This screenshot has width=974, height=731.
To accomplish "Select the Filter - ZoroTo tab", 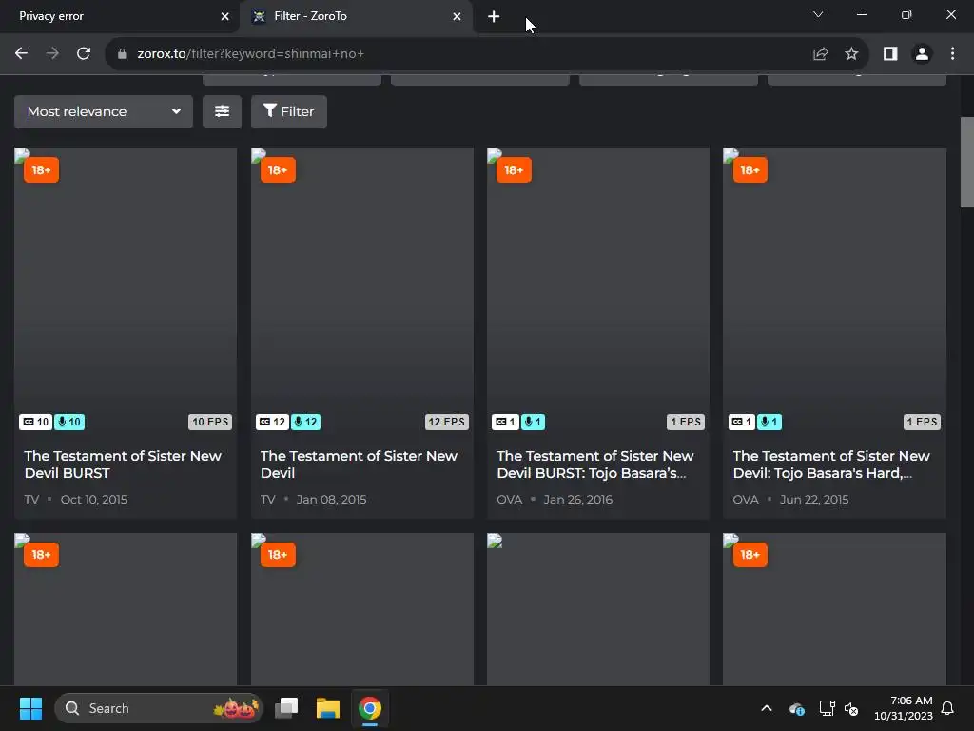I will 357,17.
